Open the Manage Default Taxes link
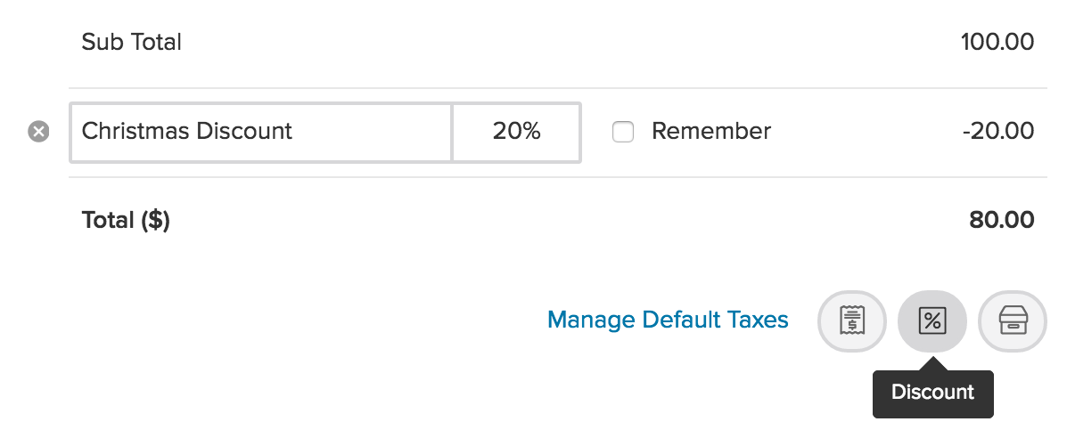Image resolution: width=1067 pixels, height=438 pixels. (x=668, y=320)
